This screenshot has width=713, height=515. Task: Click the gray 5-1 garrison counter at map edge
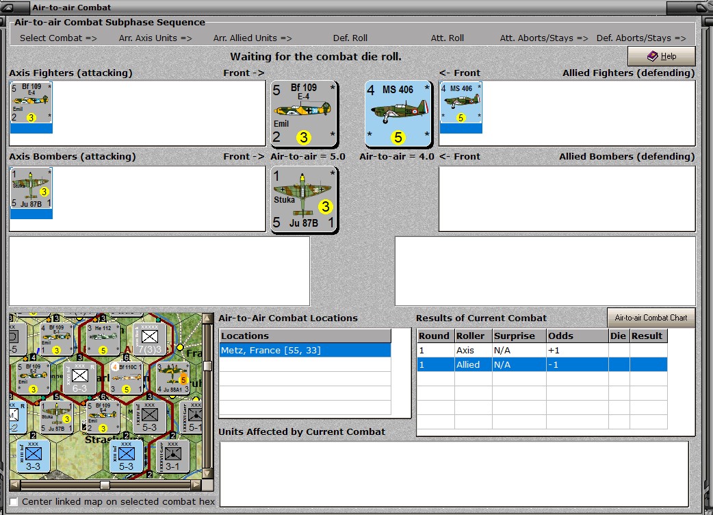(192, 417)
